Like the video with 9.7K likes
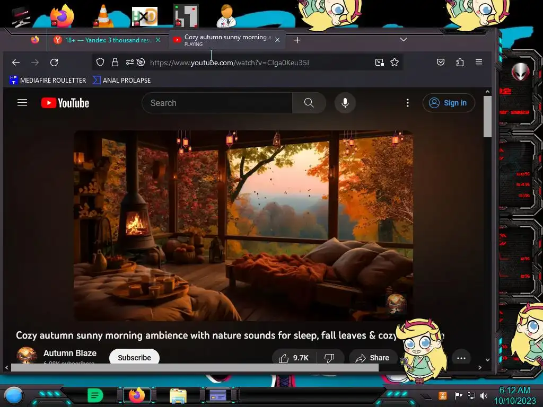The width and height of the screenshot is (543, 407). [x=294, y=358]
